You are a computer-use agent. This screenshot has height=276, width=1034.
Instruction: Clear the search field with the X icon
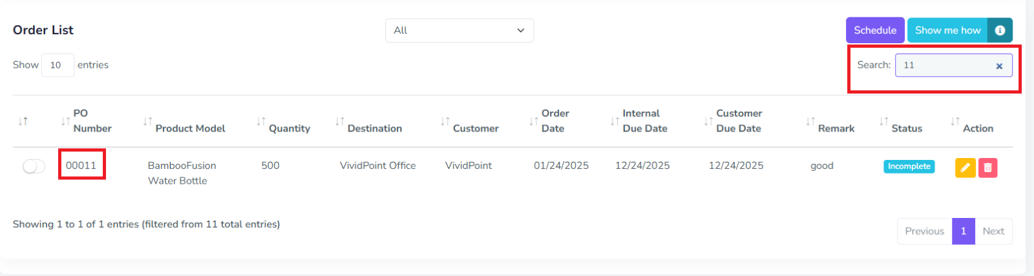coord(999,66)
